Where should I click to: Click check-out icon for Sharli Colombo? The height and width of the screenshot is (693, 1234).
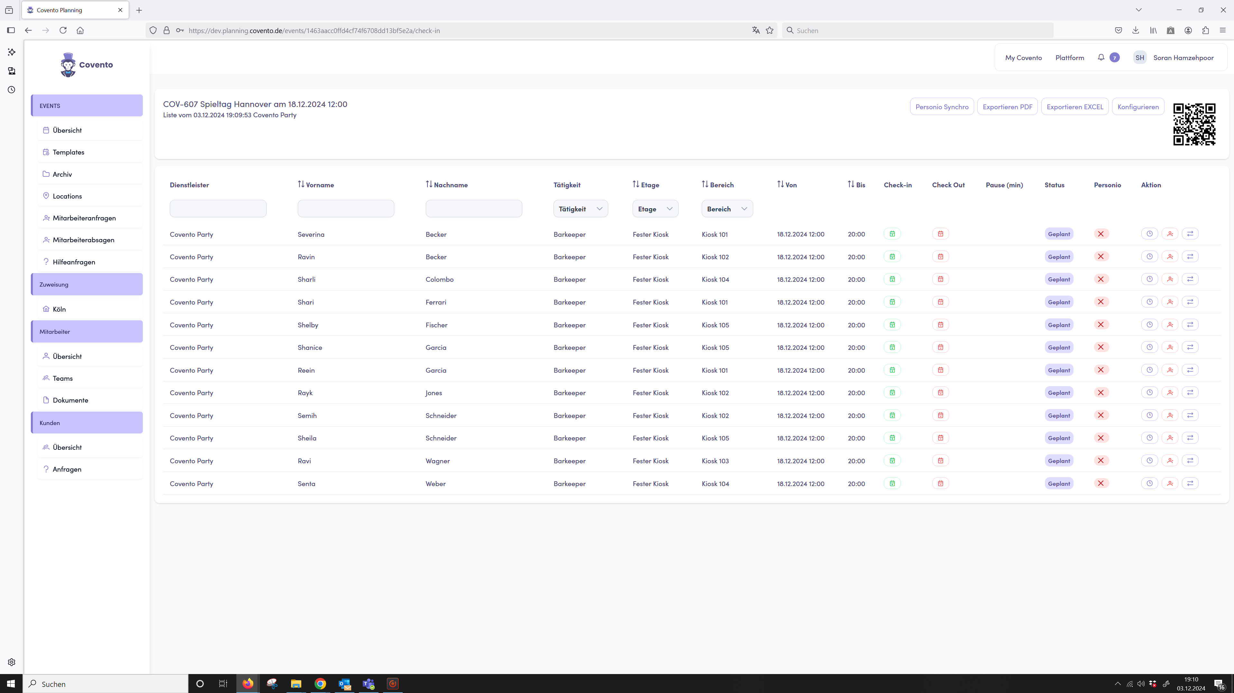pyautogui.click(x=940, y=279)
